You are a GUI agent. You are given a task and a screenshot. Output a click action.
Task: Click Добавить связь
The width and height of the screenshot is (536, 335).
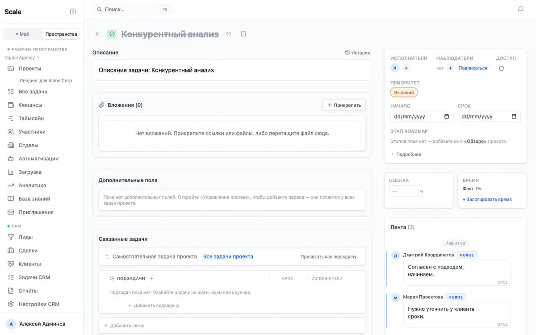point(124,326)
